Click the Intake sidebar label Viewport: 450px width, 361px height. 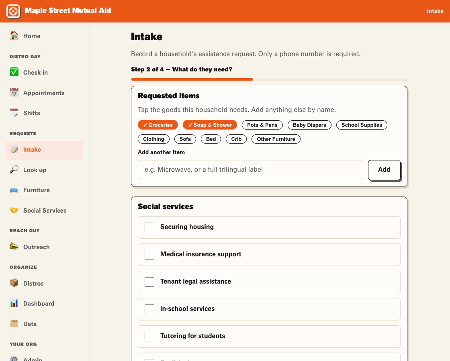point(32,150)
